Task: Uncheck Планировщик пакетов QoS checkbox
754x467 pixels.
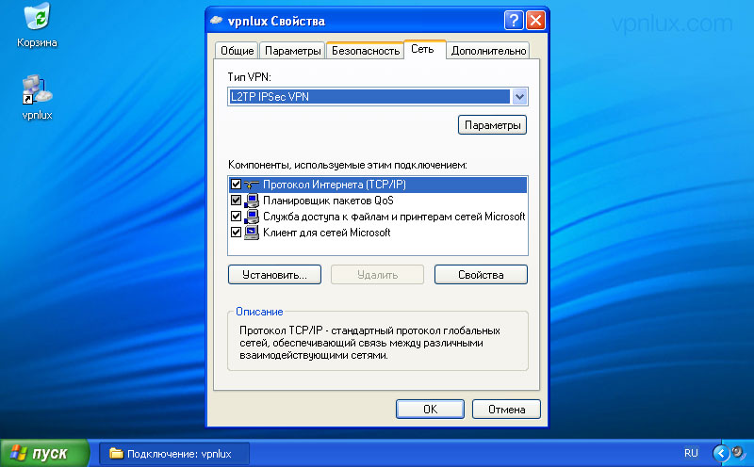Action: (236, 201)
